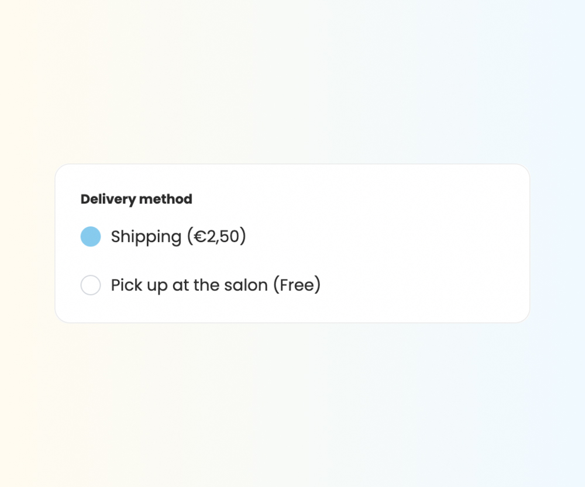Keep Shipping selected by clicking its radio
Screen dimensions: 585x487
click(91, 237)
